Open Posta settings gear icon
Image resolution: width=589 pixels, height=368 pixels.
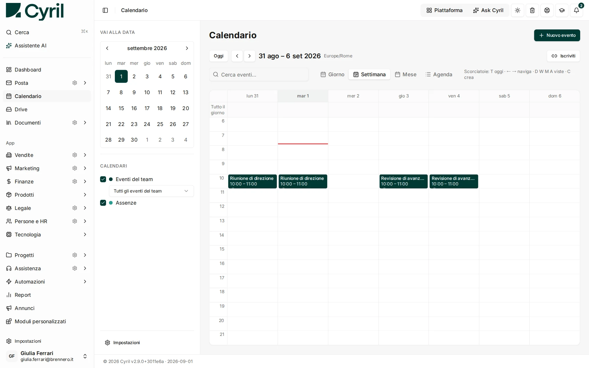75,83
